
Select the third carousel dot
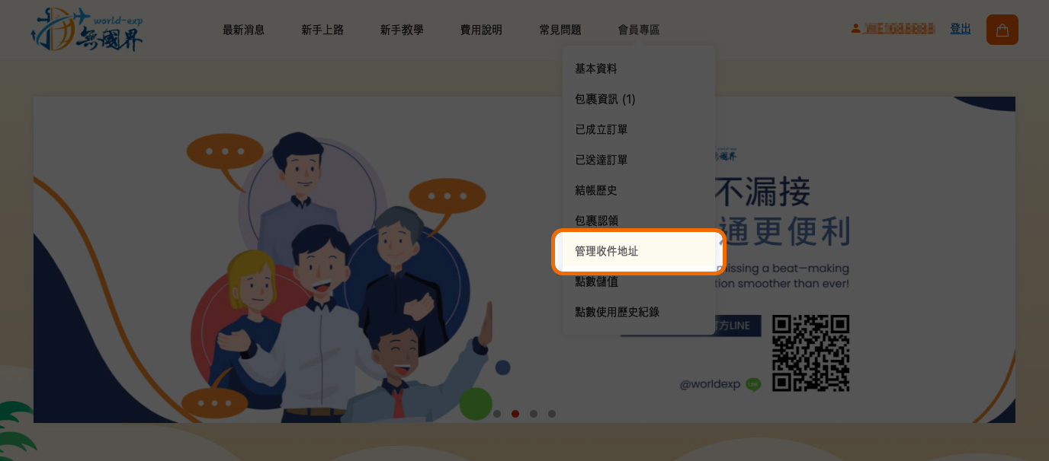coord(534,414)
